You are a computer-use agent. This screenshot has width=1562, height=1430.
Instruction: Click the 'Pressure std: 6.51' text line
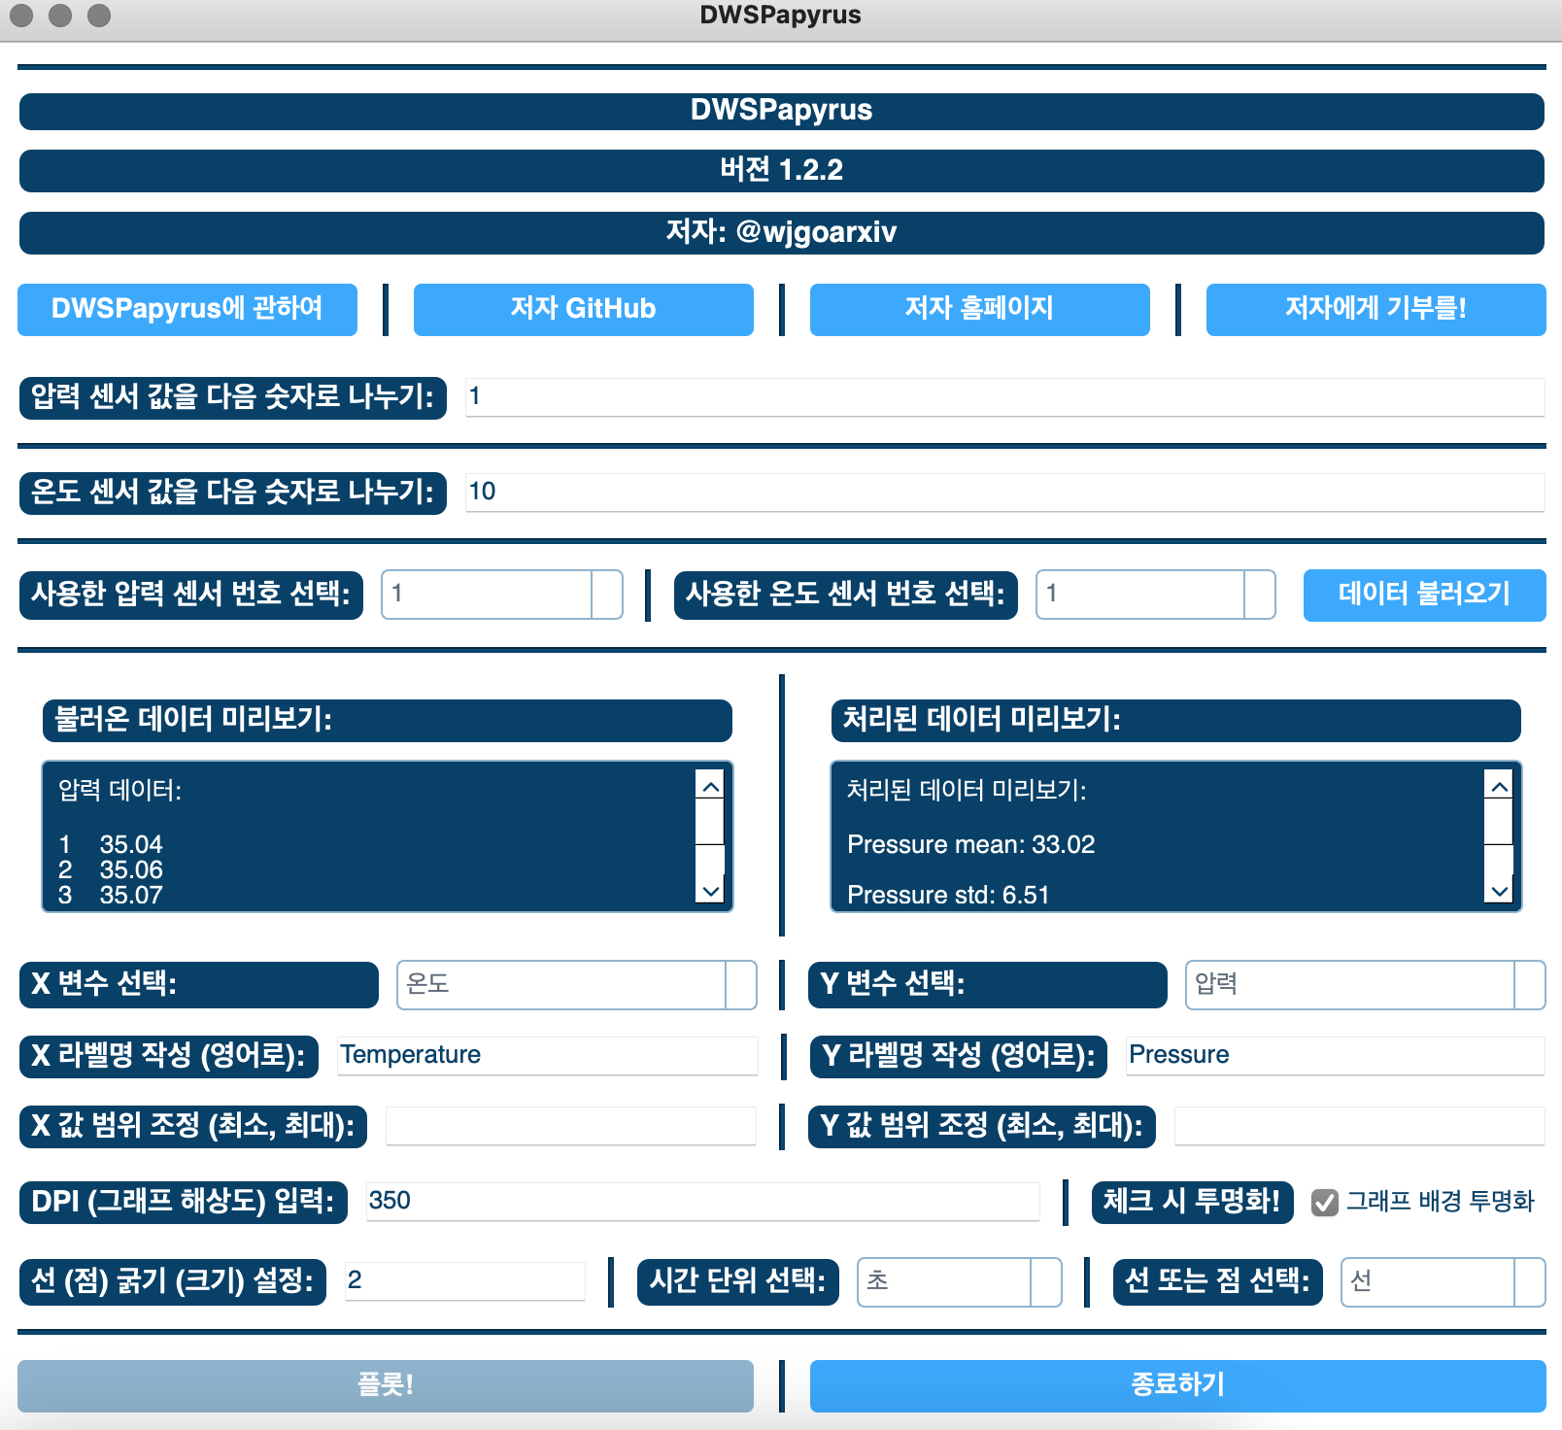(x=948, y=895)
